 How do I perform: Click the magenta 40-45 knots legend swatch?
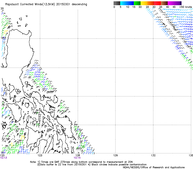coord(171,3)
